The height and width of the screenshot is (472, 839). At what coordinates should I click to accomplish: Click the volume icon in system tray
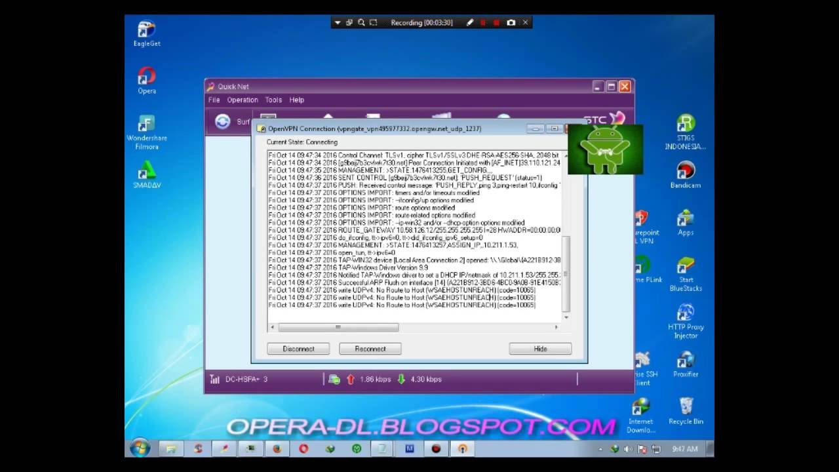[x=627, y=449]
